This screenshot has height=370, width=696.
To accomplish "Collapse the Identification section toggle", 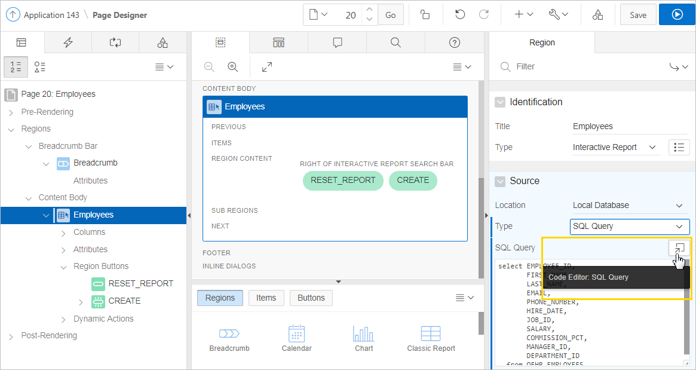I will [x=500, y=102].
